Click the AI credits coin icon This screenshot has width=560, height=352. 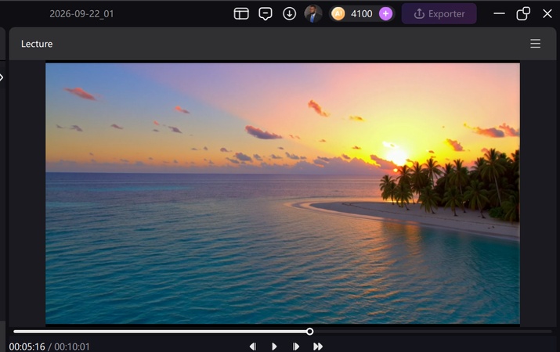[338, 14]
